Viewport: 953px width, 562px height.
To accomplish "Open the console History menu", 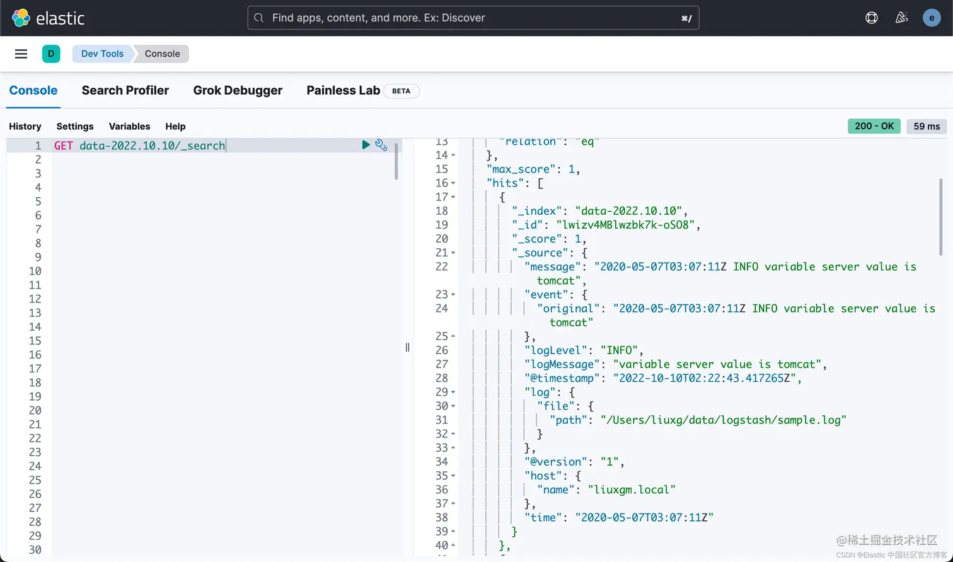I will tap(25, 126).
